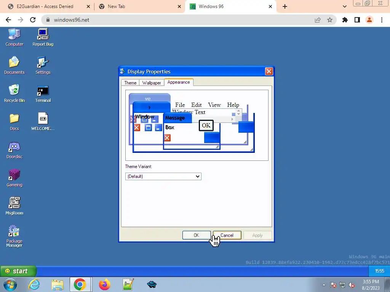The width and height of the screenshot is (390, 292).
Task: Open the system clock showing 3:55 PM
Action: click(x=371, y=285)
